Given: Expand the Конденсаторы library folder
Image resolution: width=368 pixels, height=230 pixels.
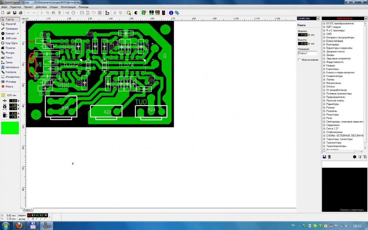Looking at the screenshot, I should point(324,76).
